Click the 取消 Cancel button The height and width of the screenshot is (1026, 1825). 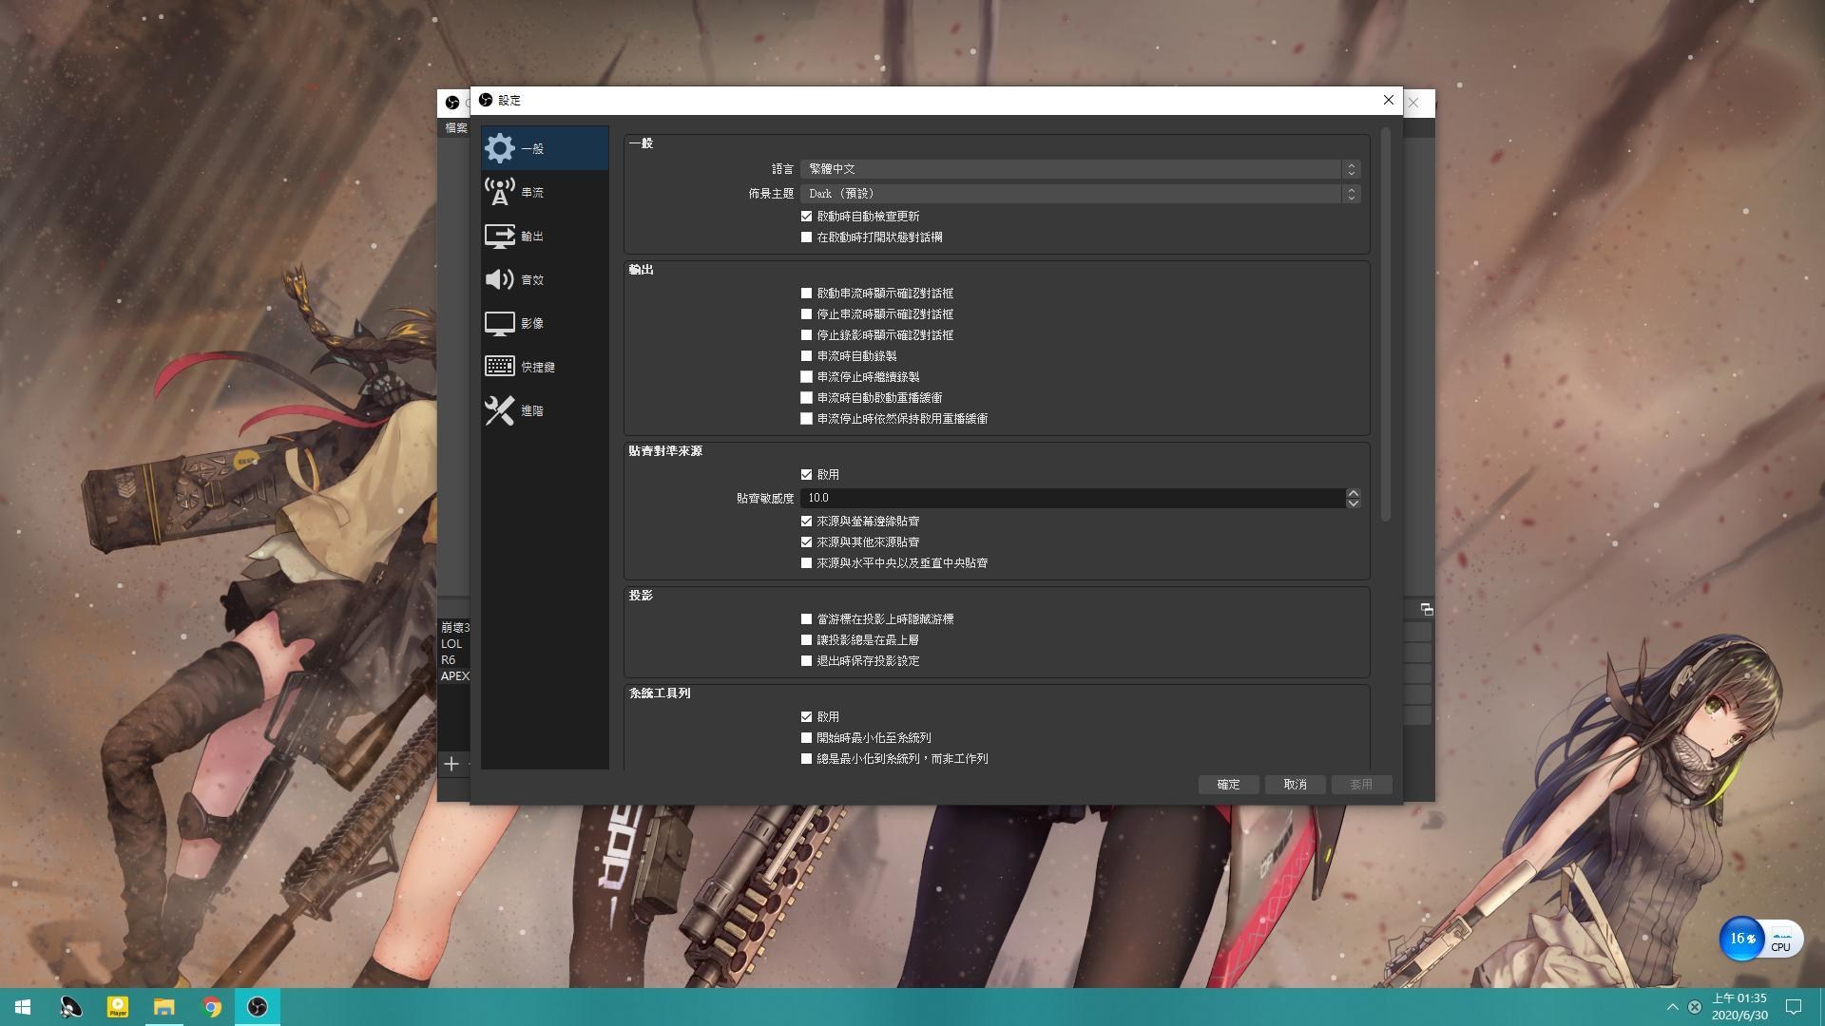point(1295,785)
